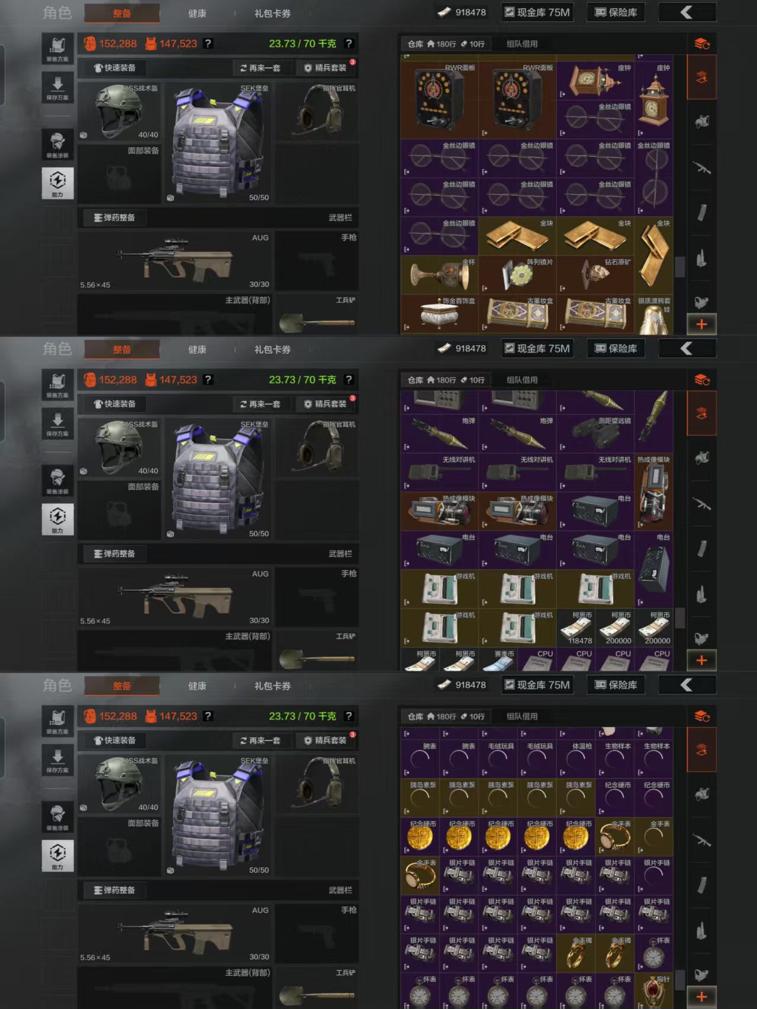Viewport: 757px width, 1009px height.
Task: Open 礼包卡券 tab in the bottom screenshot
Action: [272, 686]
